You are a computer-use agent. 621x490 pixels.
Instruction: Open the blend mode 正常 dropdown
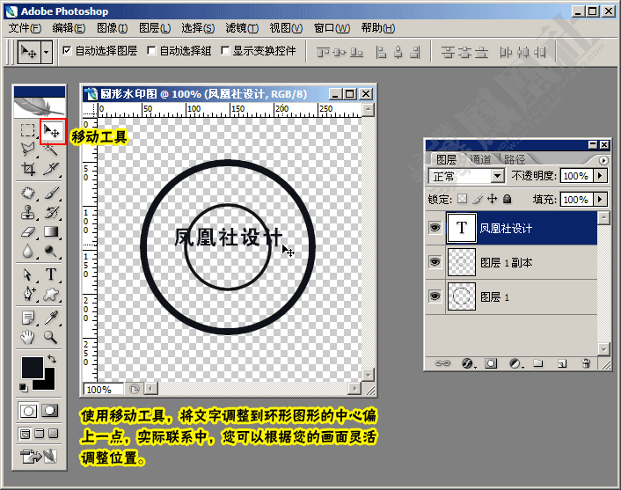[498, 175]
